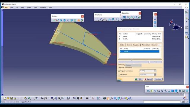Activate Rotate tool in View toolbar
190x107 pixels.
(159, 91)
